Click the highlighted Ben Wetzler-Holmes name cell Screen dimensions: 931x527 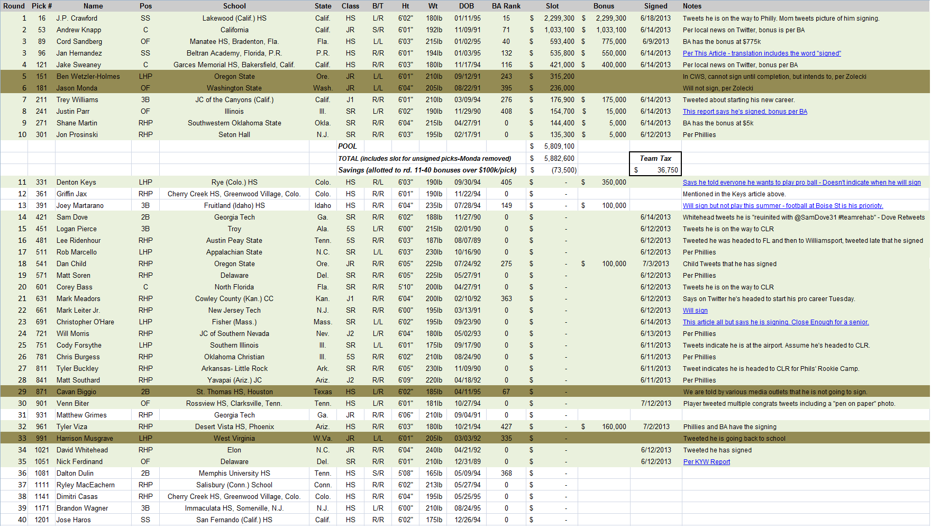[x=88, y=76]
